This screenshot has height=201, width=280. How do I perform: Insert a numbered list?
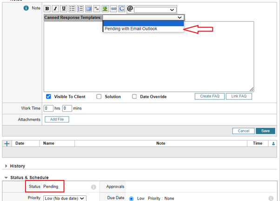coord(80,9)
